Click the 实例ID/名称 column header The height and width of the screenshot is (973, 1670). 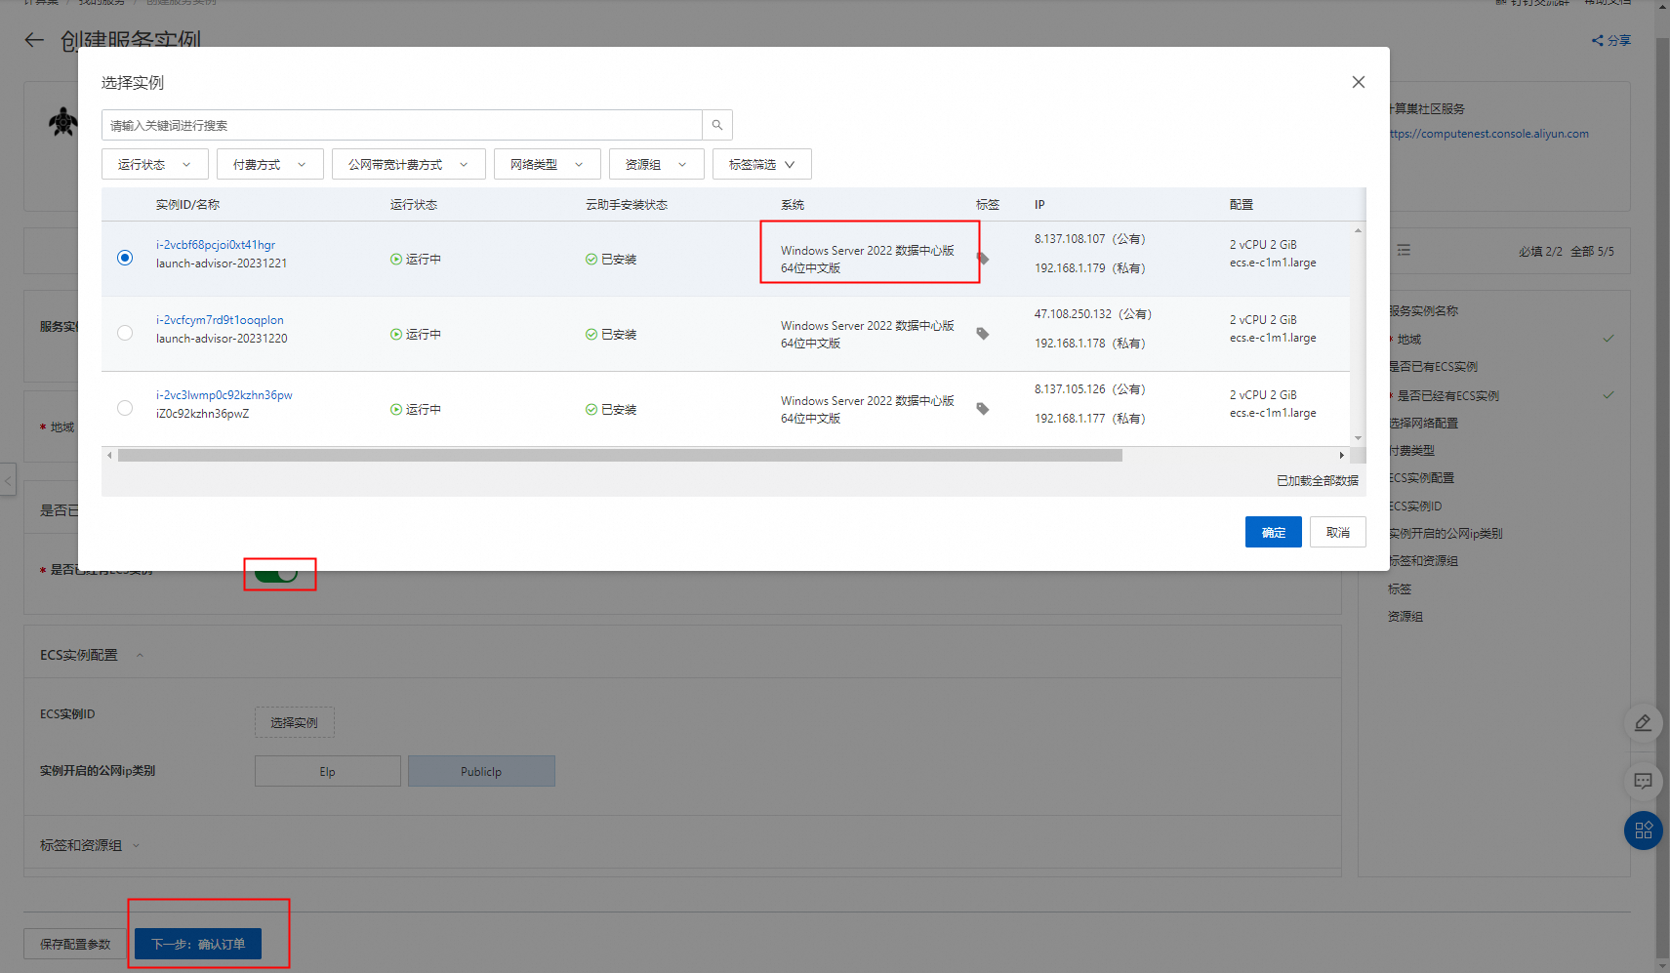point(187,204)
